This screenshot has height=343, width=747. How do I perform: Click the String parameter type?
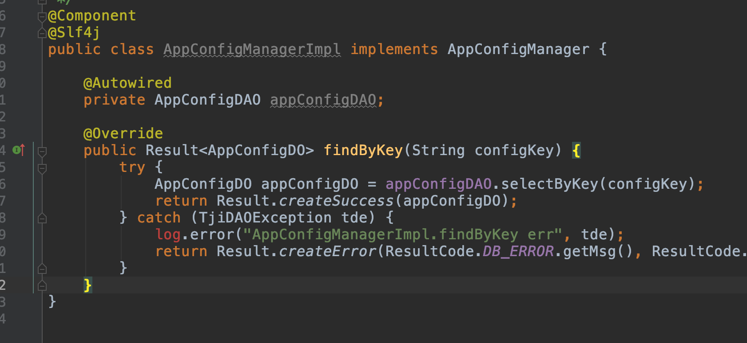pyautogui.click(x=438, y=150)
